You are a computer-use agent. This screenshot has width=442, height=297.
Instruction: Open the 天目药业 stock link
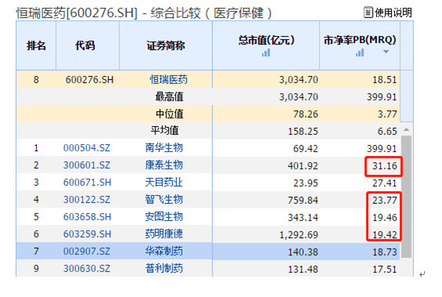pos(164,183)
